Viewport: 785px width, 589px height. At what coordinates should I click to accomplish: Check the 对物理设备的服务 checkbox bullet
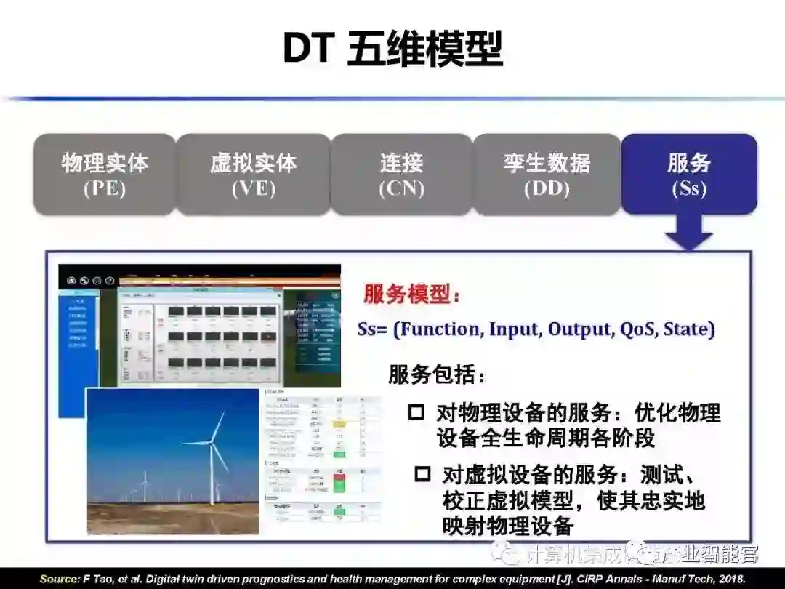tap(416, 413)
